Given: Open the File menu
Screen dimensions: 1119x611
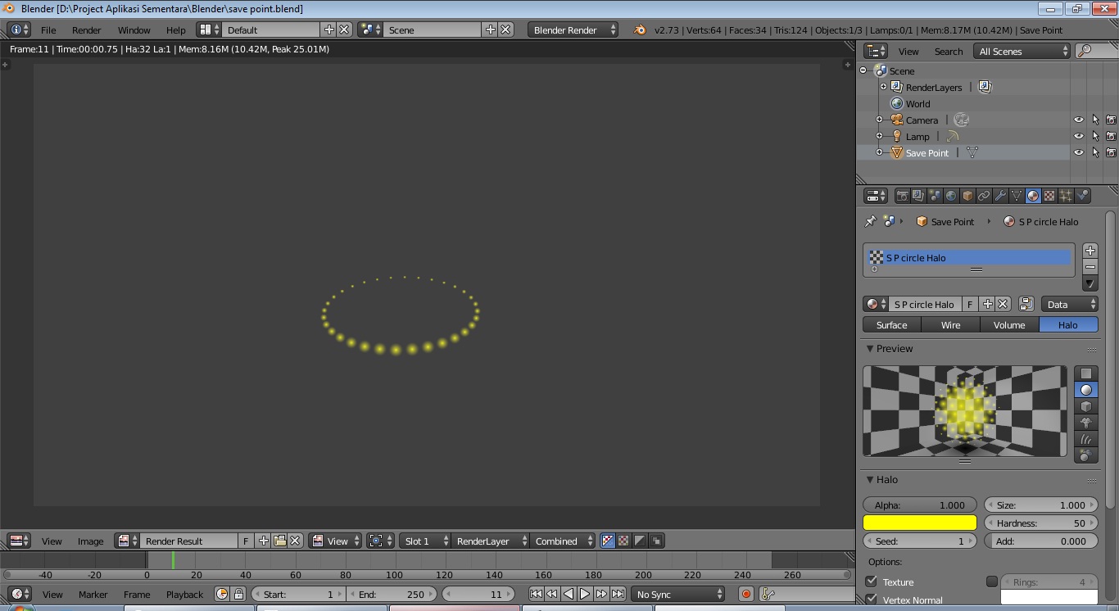Looking at the screenshot, I should pyautogui.click(x=48, y=29).
